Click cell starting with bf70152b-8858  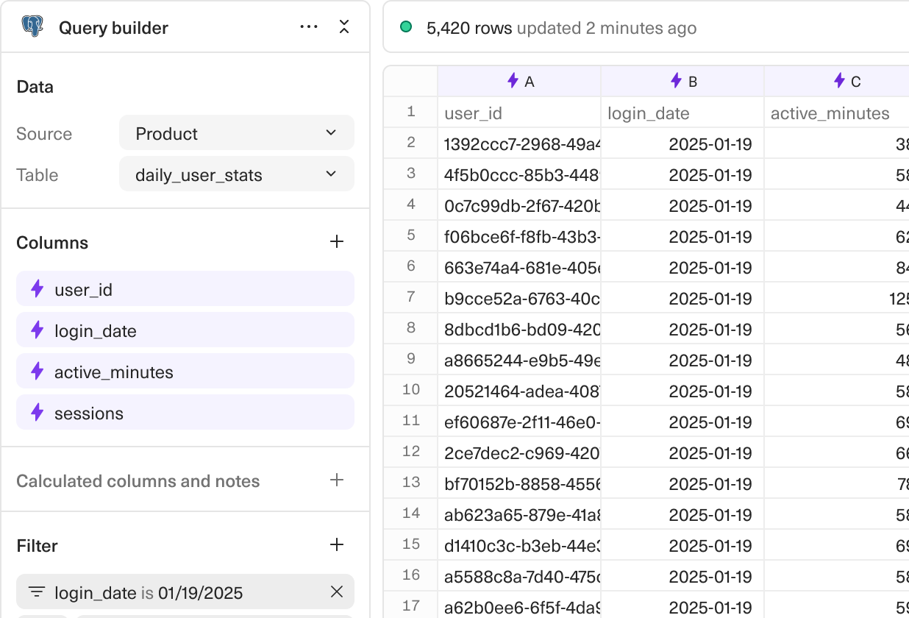point(519,483)
